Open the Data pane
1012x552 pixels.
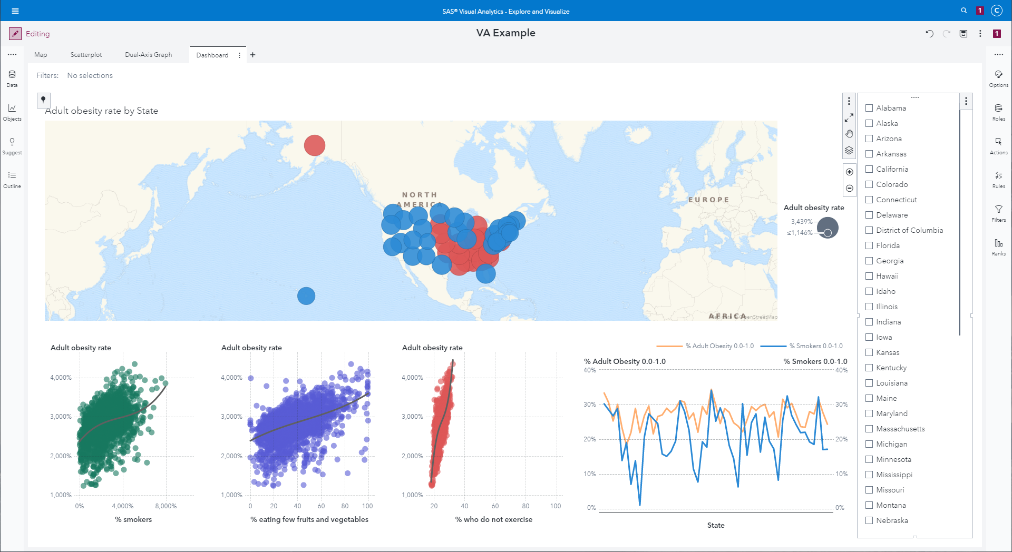[x=12, y=78]
